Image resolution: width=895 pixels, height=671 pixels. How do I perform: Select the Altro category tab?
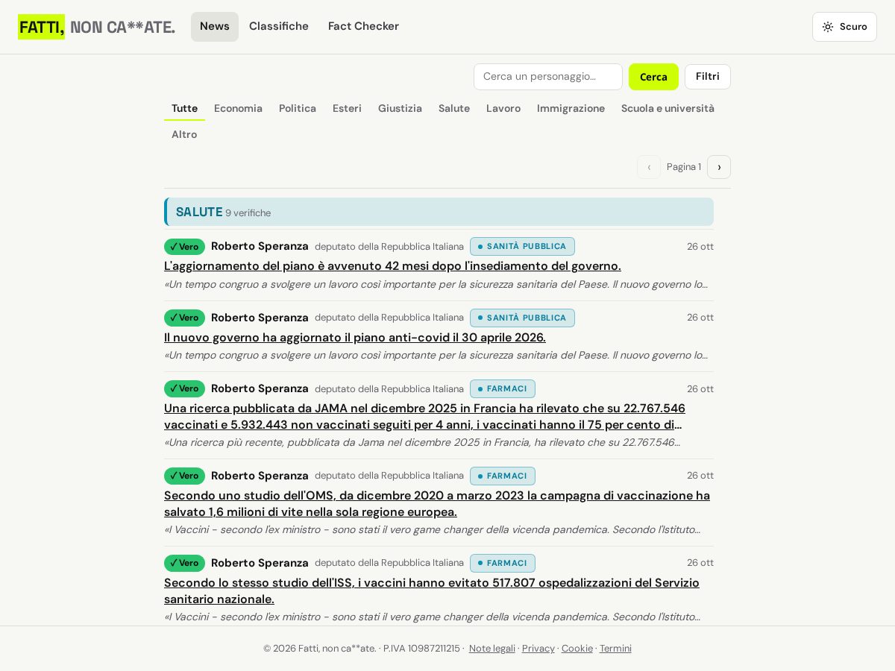pos(184,134)
